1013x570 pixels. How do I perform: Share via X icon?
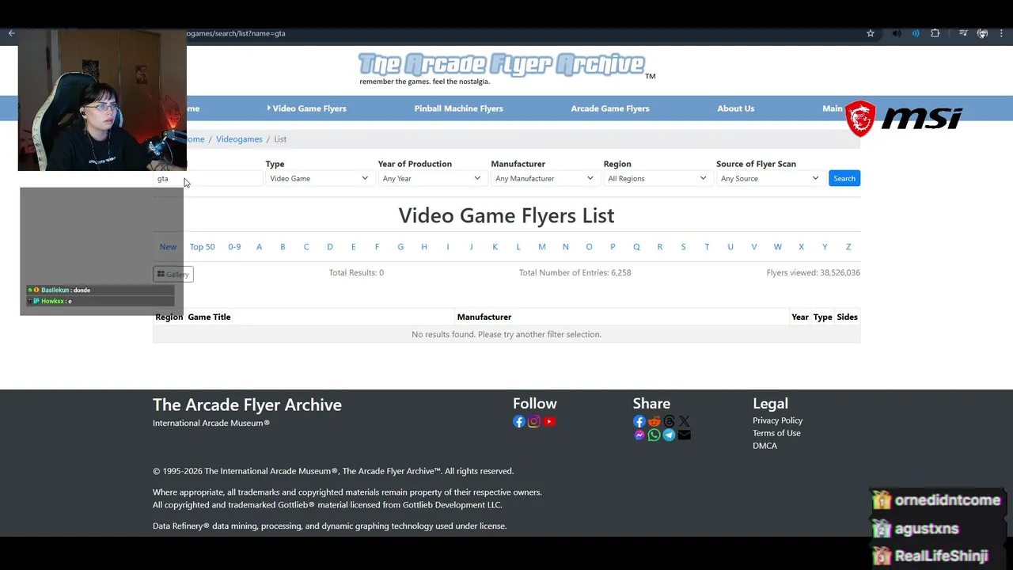(x=685, y=421)
